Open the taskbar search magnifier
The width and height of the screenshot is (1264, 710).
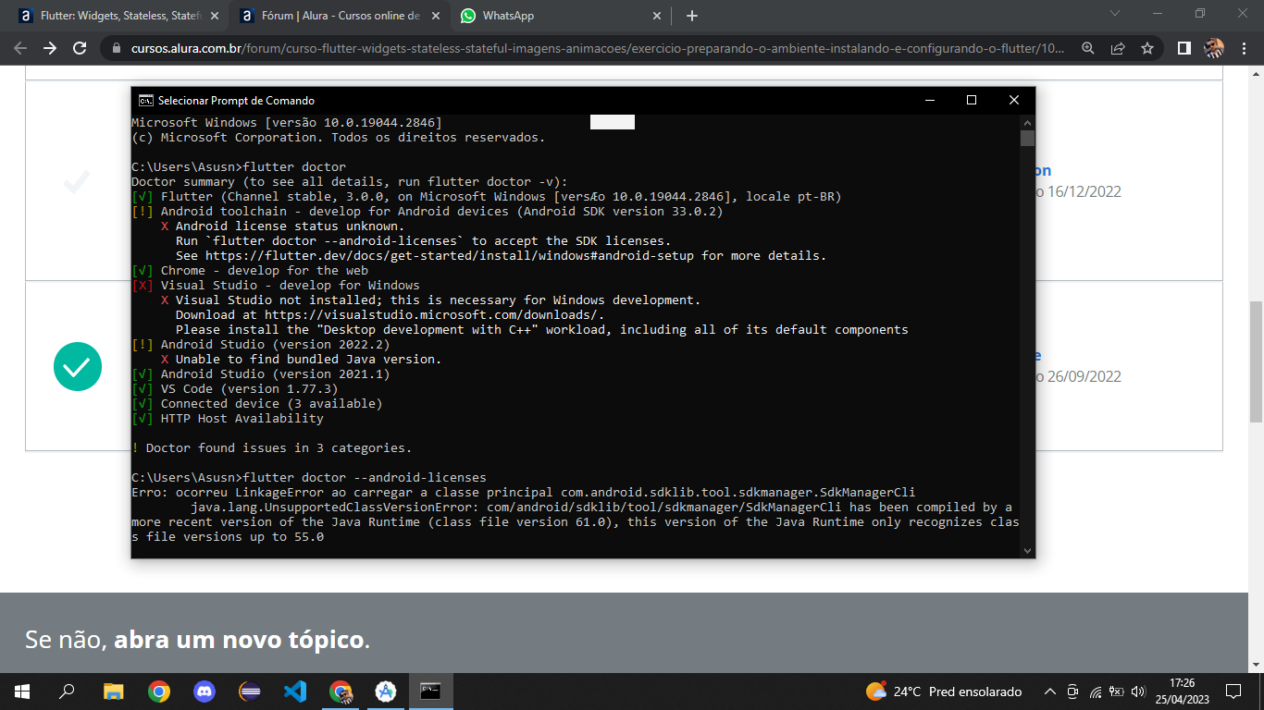67,692
